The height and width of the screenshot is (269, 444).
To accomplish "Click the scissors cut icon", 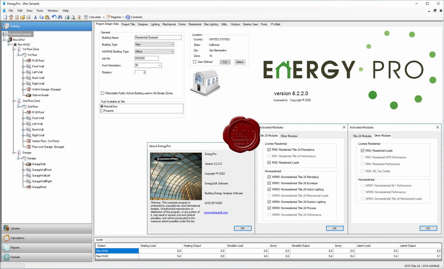I will click(x=36, y=17).
